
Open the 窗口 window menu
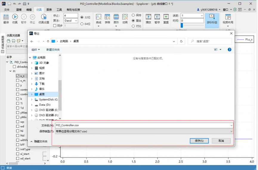pyautogui.click(x=227, y=10)
